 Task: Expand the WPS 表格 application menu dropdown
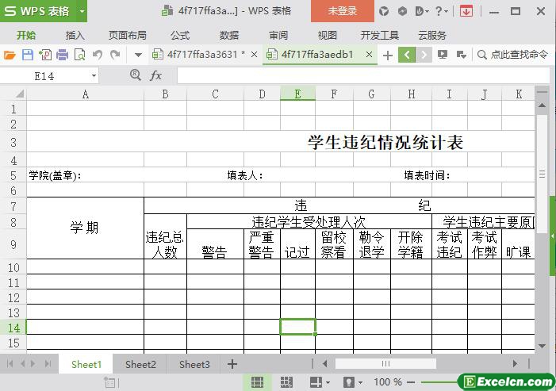click(82, 11)
